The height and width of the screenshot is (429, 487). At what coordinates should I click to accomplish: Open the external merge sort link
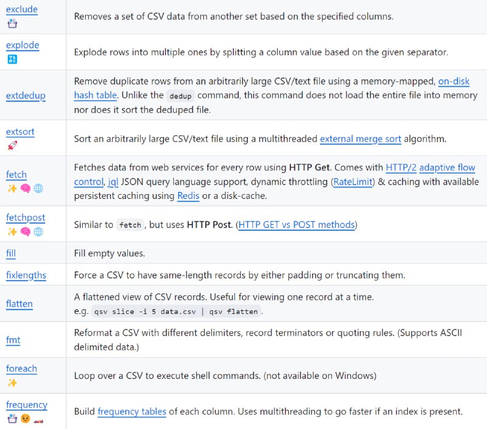click(360, 139)
